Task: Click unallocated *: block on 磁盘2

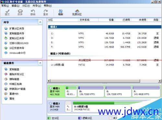Action: tap(68, 106)
